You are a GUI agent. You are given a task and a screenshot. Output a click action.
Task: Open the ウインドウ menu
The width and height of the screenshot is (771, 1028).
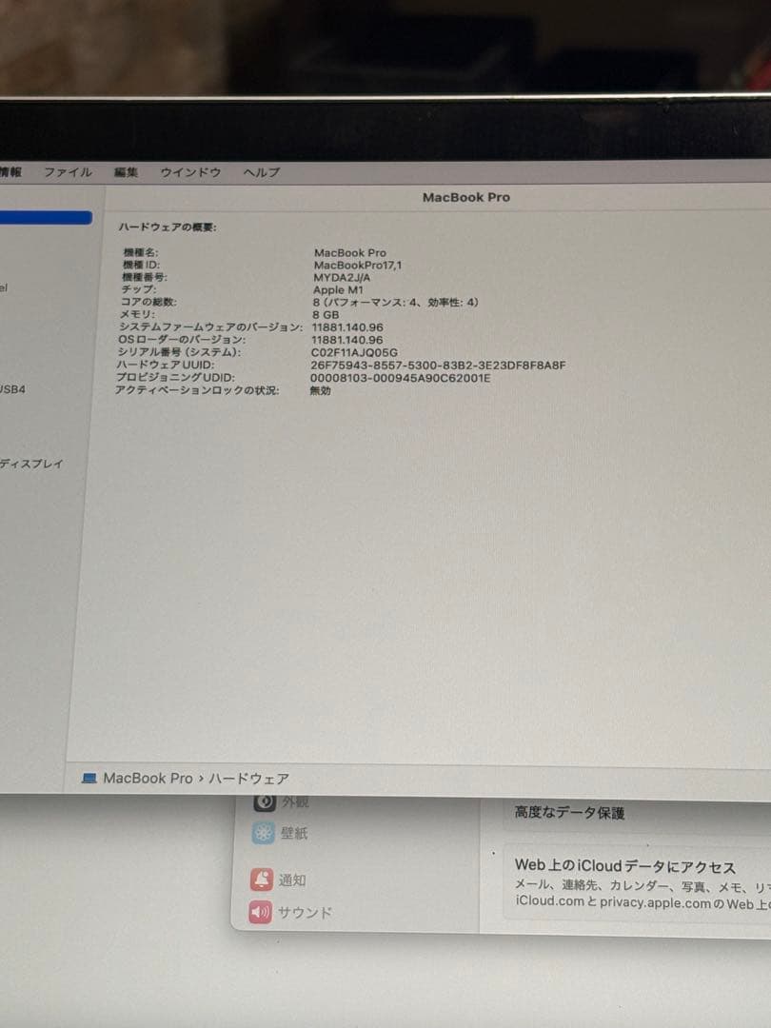[190, 172]
